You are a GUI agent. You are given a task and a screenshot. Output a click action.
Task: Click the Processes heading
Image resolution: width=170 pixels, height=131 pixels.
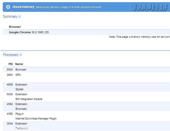click(x=11, y=55)
